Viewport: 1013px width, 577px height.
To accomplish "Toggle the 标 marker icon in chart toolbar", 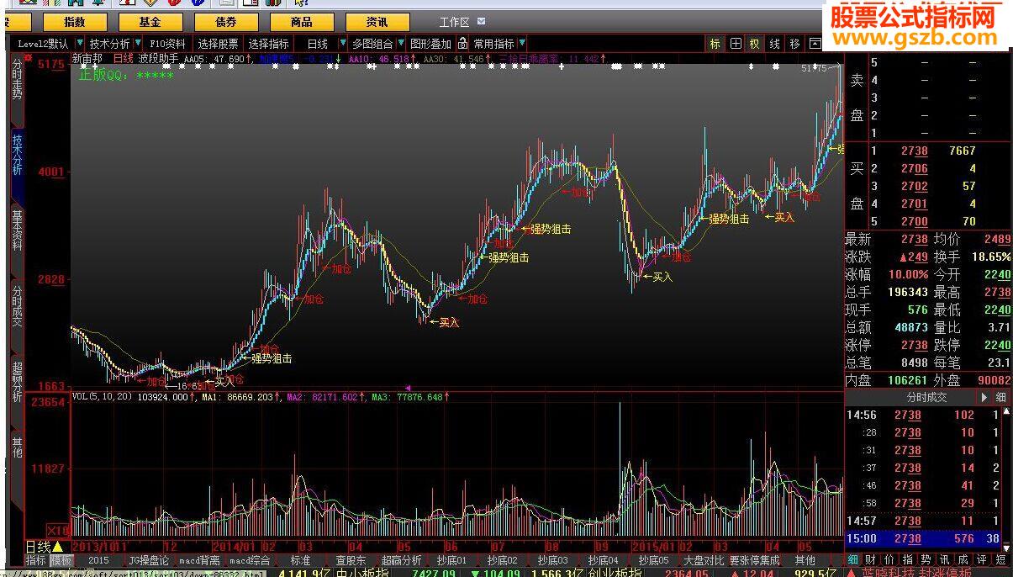I will pos(715,44).
